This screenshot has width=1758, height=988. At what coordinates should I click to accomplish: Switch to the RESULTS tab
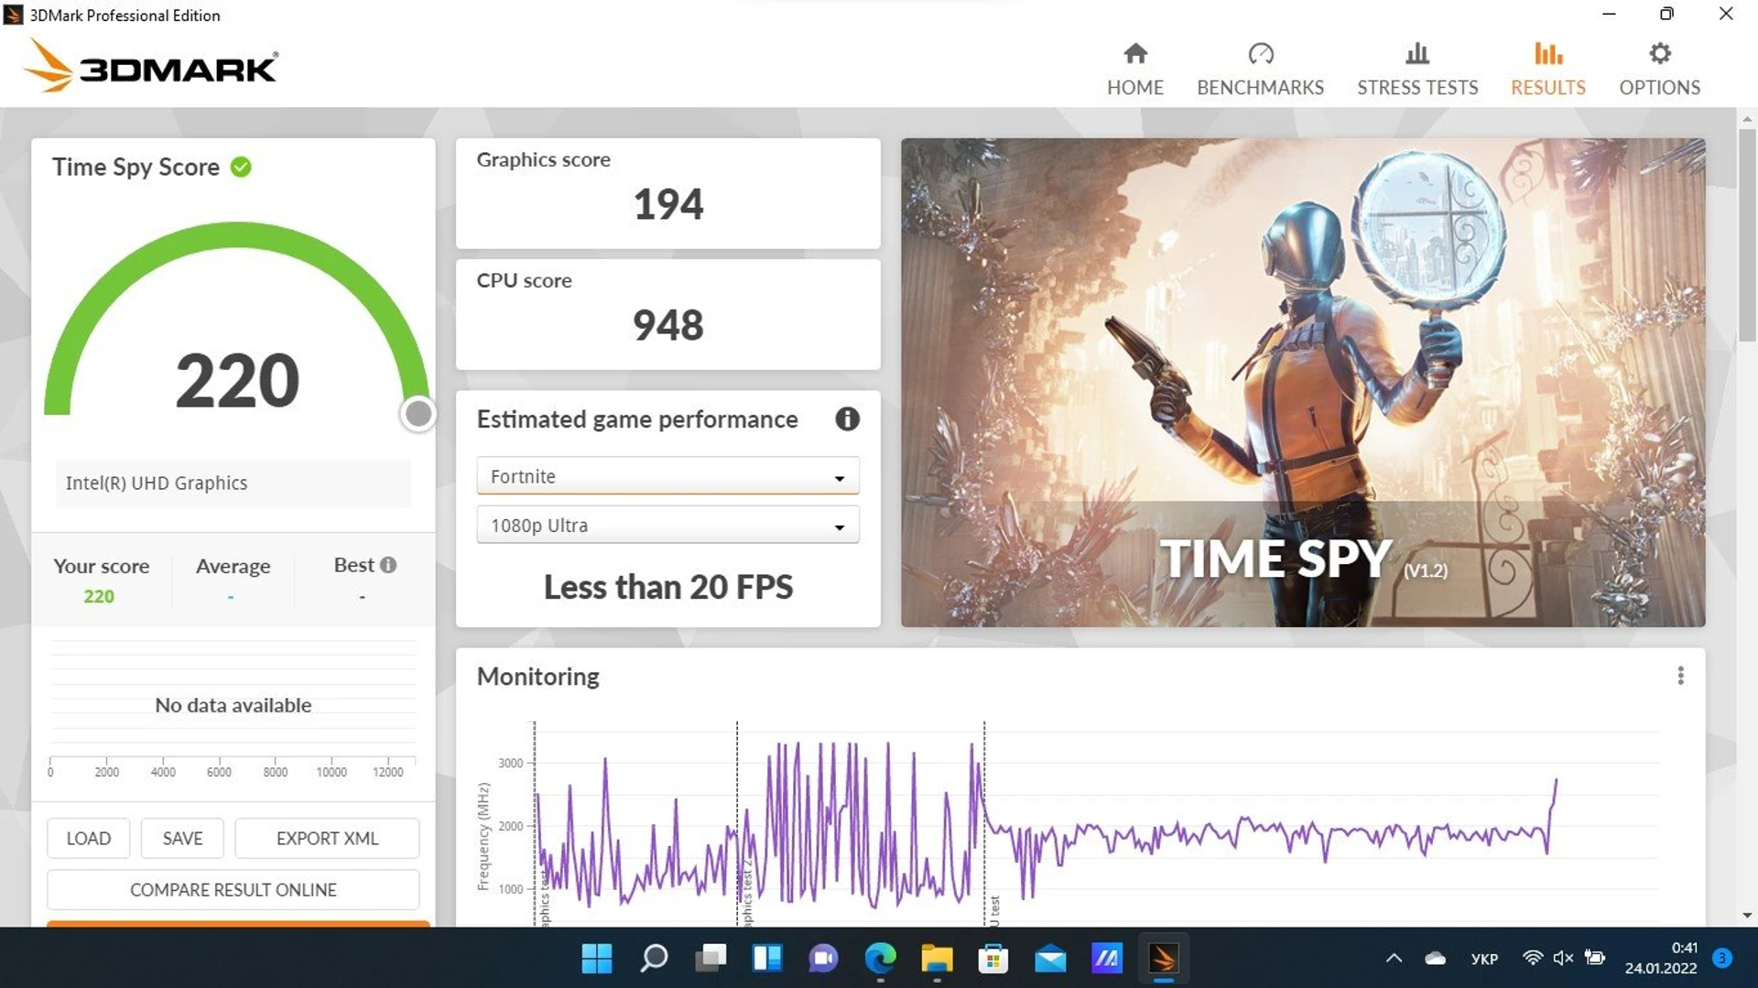(x=1547, y=70)
